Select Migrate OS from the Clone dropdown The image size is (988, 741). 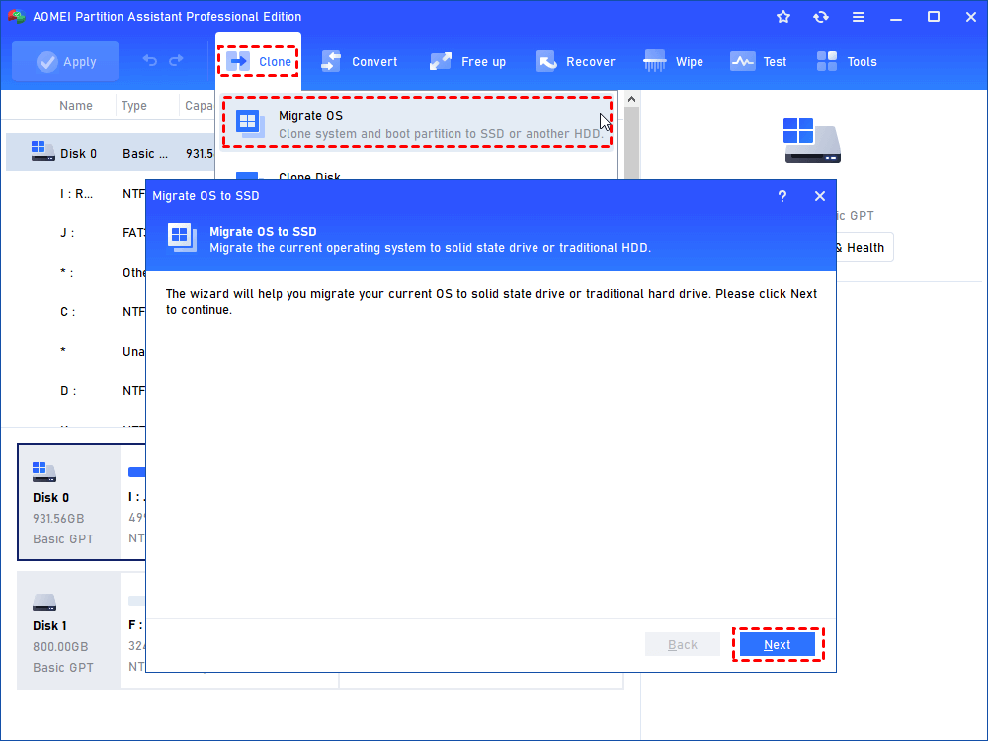pyautogui.click(x=417, y=123)
